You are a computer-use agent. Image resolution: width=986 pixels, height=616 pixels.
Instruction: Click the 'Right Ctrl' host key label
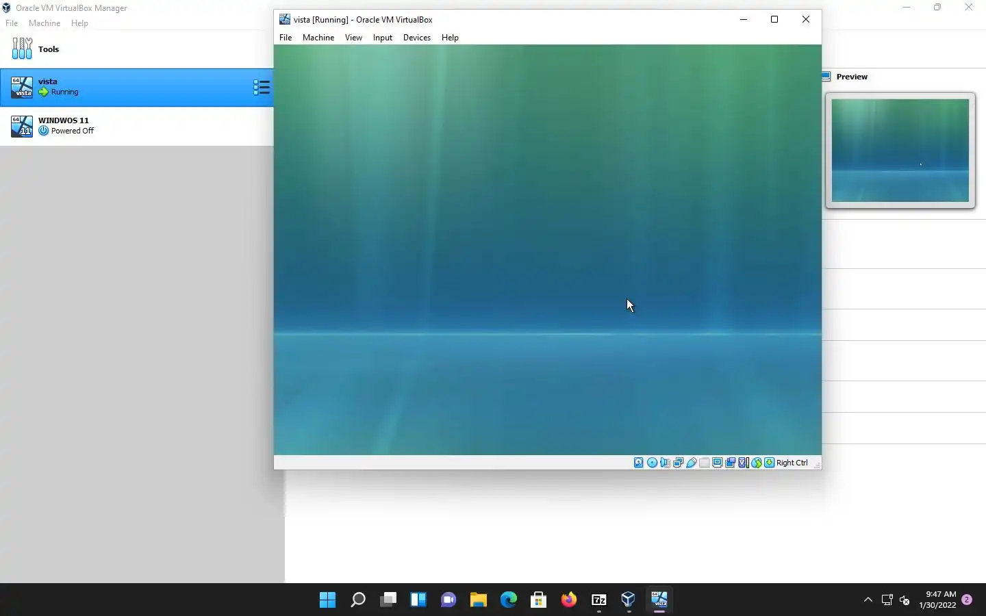point(792,463)
